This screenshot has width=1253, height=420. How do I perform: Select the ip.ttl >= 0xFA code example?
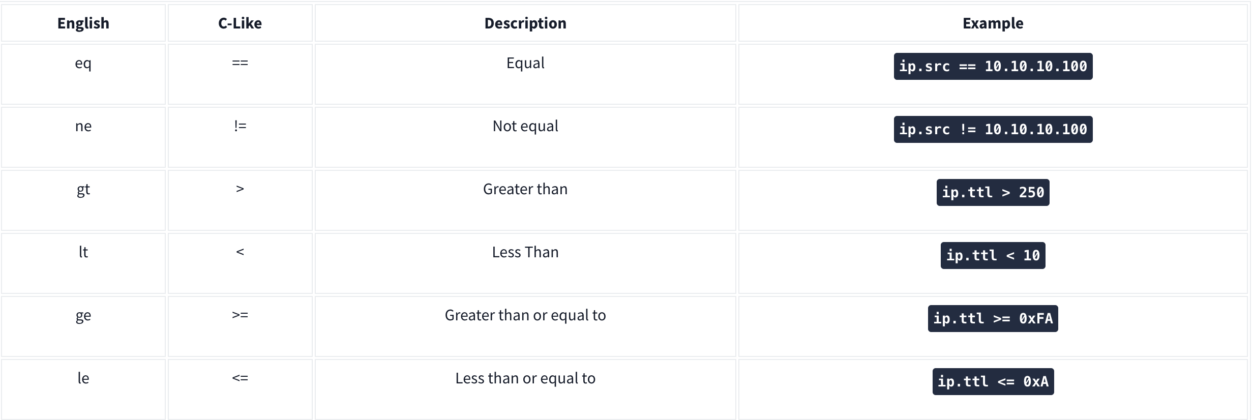[x=993, y=318]
